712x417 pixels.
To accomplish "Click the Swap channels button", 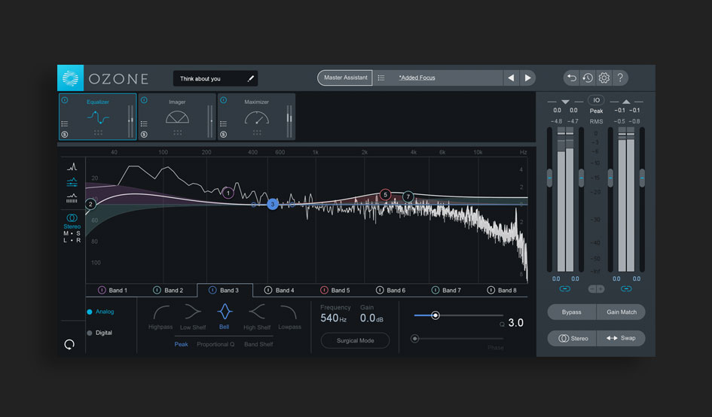I will 621,338.
